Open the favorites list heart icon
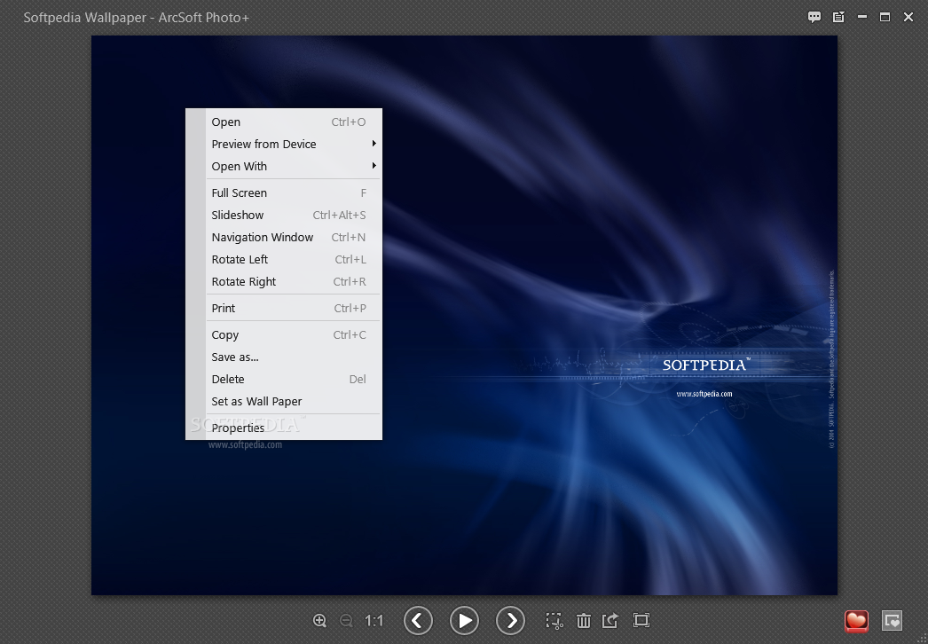The width and height of the screenshot is (928, 644). tap(892, 621)
